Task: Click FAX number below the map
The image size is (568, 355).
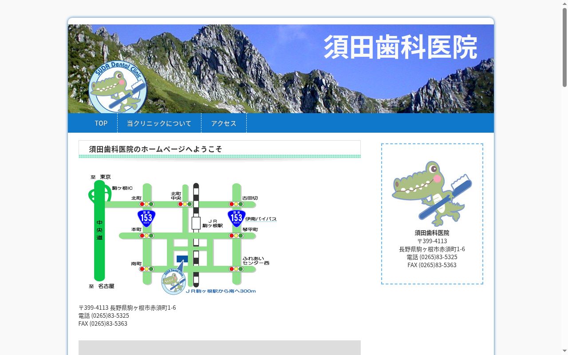Action: 103,323
